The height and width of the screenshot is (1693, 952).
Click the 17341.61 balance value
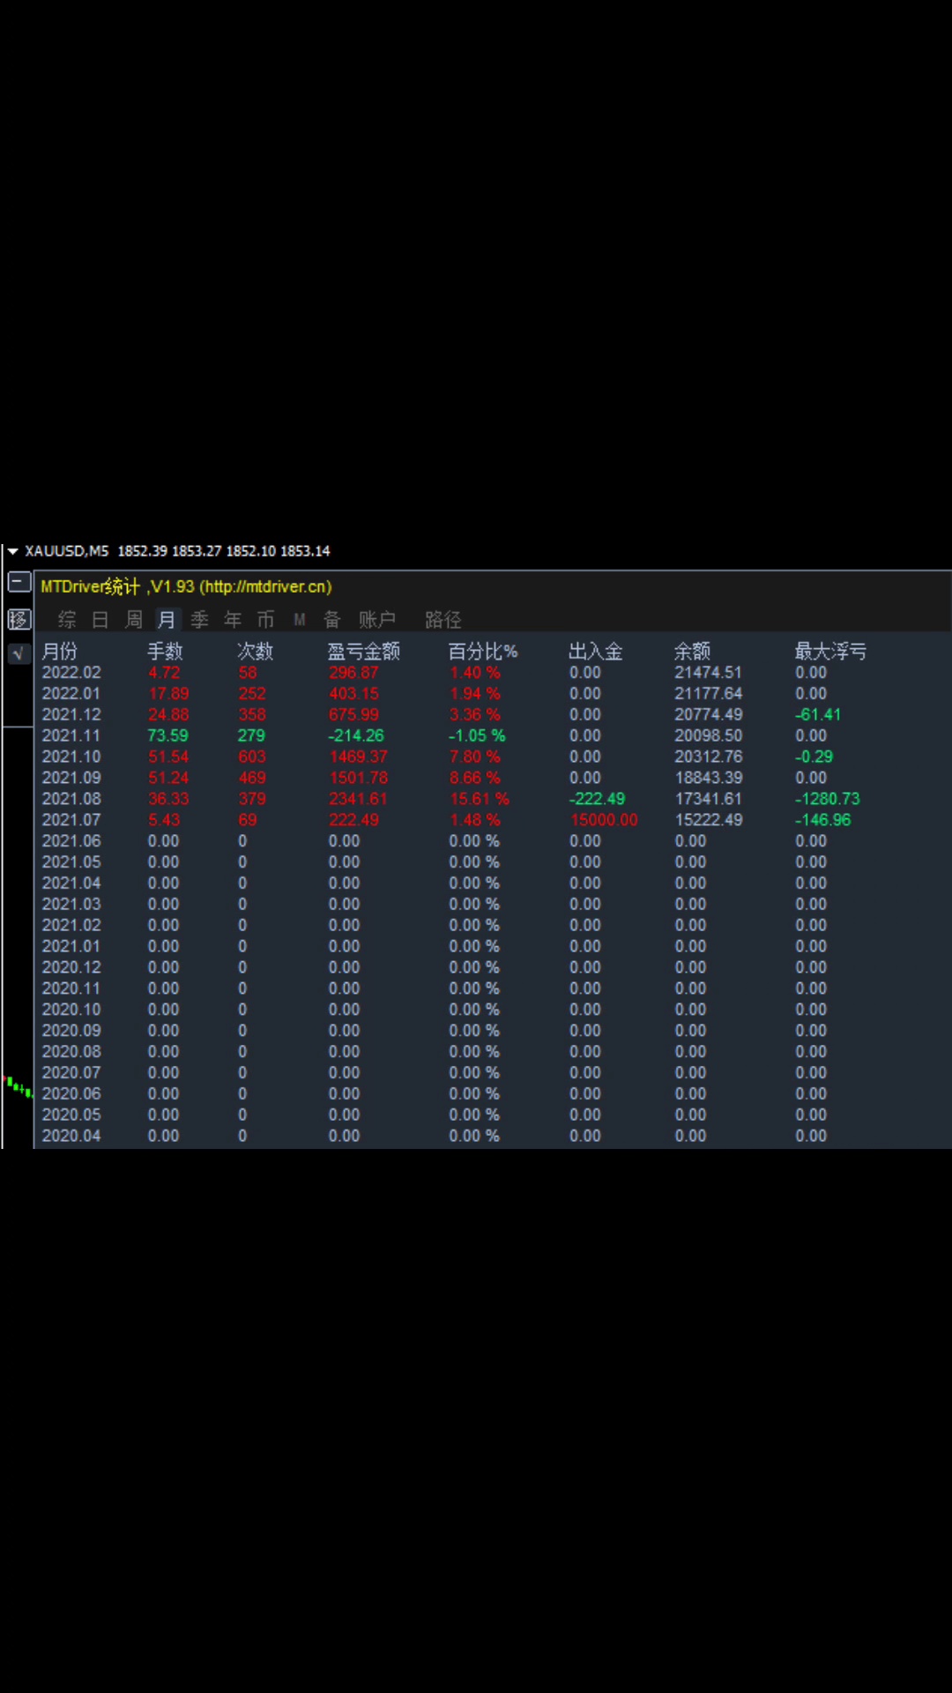pos(709,799)
